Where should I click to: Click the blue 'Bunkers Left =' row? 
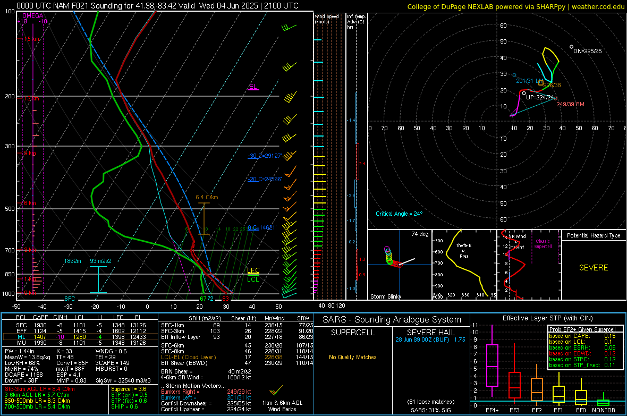(206, 397)
